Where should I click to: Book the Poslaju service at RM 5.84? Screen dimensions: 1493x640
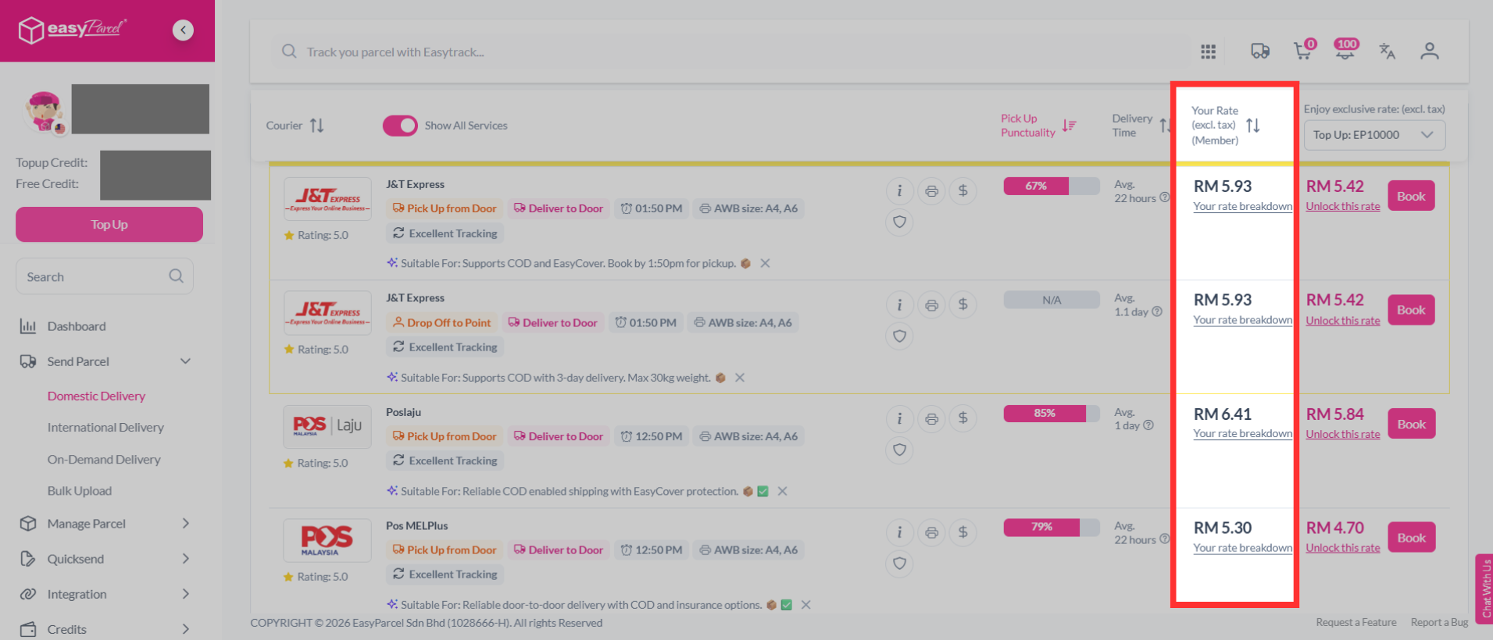tap(1411, 424)
